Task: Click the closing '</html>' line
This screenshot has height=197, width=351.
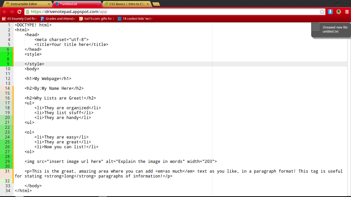Action: pyautogui.click(x=23, y=191)
